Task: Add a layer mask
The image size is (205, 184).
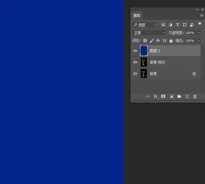Action: click(x=163, y=97)
